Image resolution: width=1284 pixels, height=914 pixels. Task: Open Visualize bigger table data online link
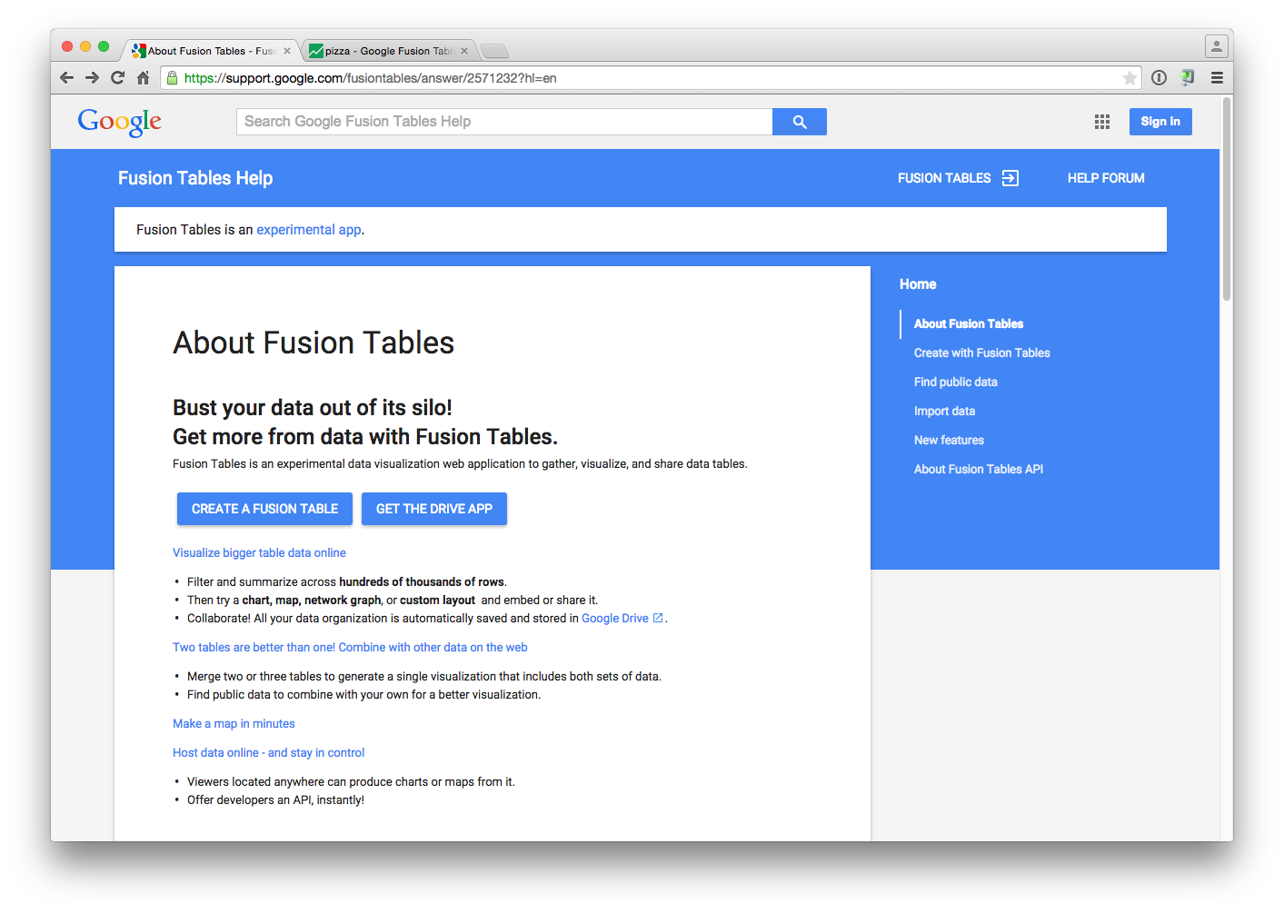(x=259, y=552)
